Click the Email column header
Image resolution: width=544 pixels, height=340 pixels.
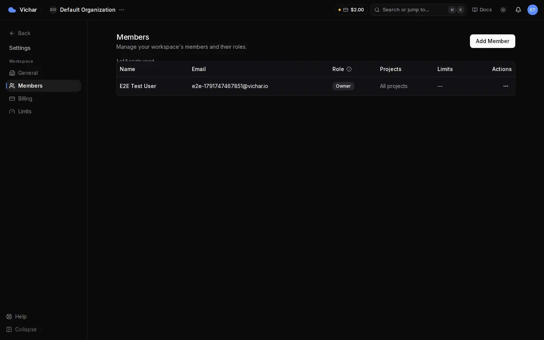point(199,69)
